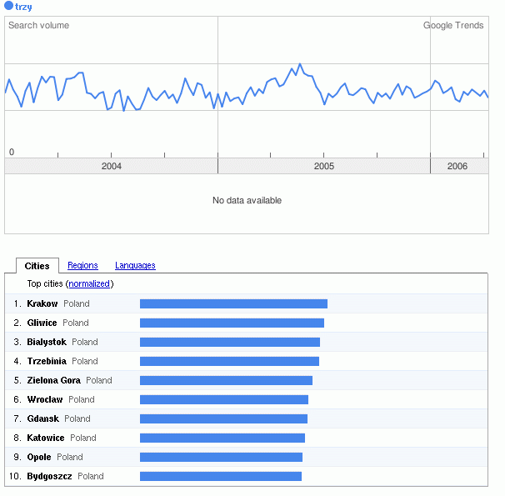The height and width of the screenshot is (496, 505).
Task: Select Bydgoszcz in the city list
Action: 49,477
